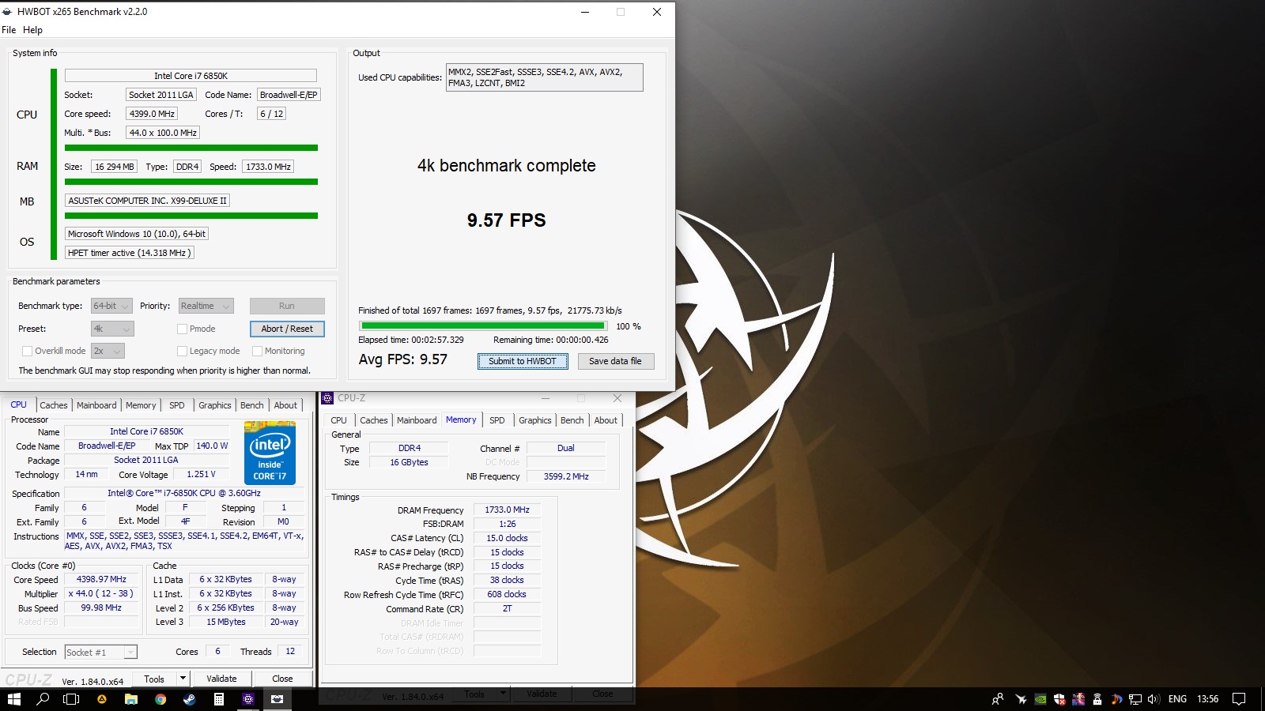Viewport: 1265px width, 711px height.
Task: Open the Help menu in HWBOT
Action: (32, 30)
